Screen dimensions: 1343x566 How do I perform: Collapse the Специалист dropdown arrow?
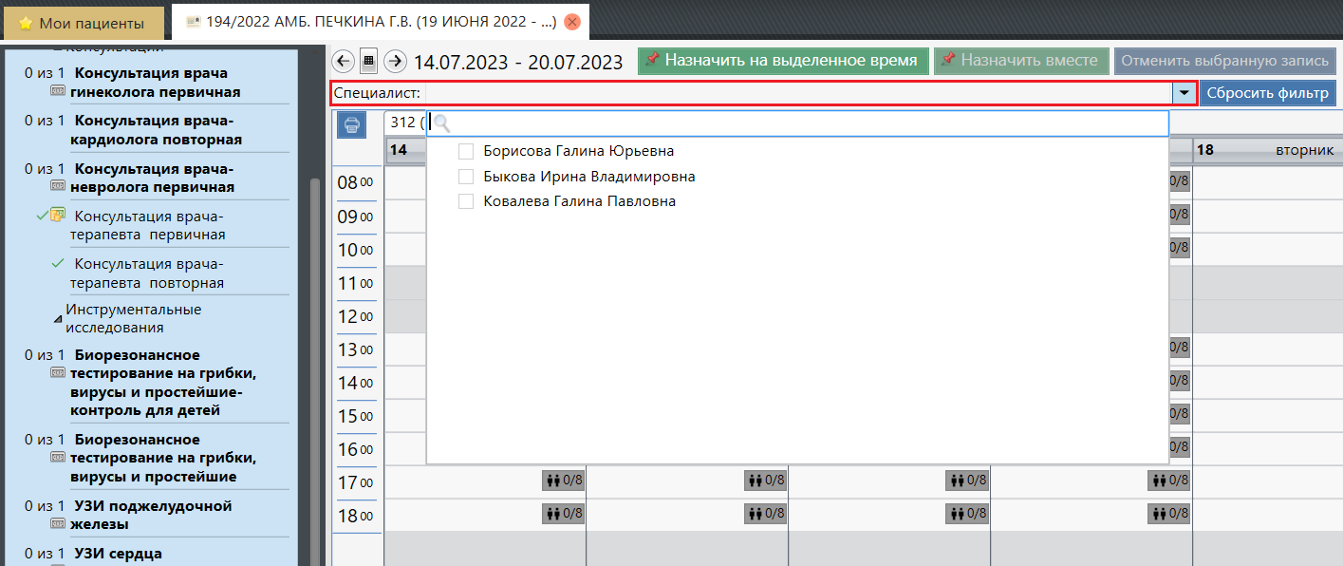pyautogui.click(x=1184, y=93)
